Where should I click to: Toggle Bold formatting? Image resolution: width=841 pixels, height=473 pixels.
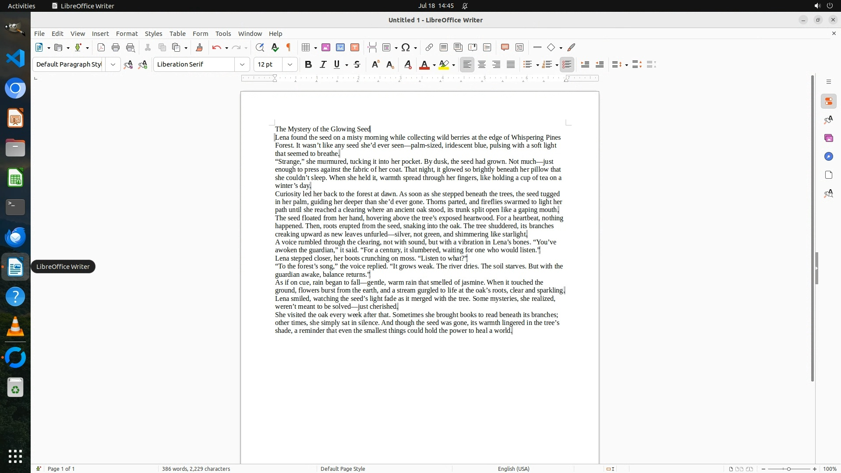coord(308,64)
